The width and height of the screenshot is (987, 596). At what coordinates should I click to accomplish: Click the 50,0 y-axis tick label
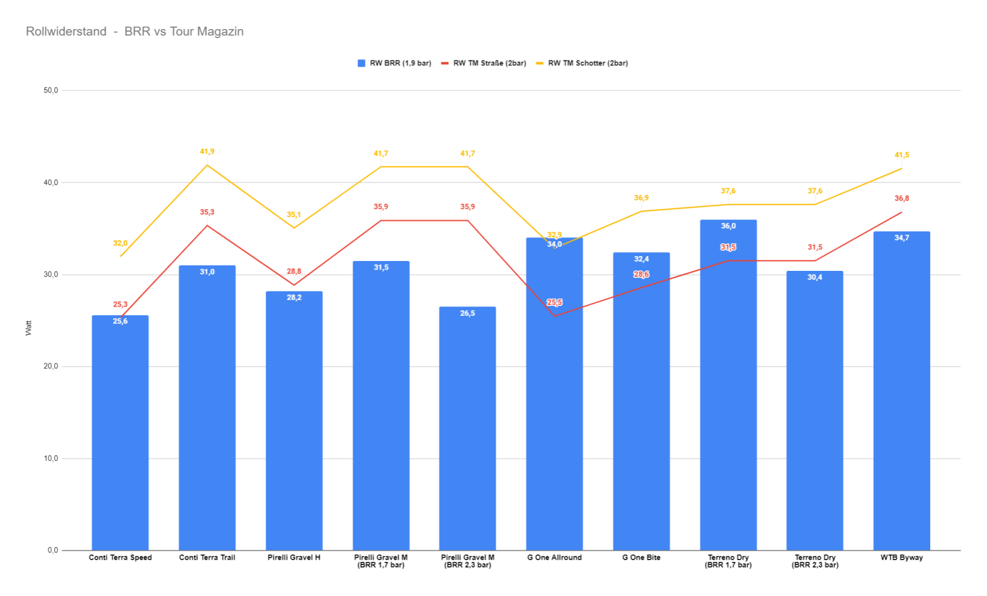(x=51, y=91)
